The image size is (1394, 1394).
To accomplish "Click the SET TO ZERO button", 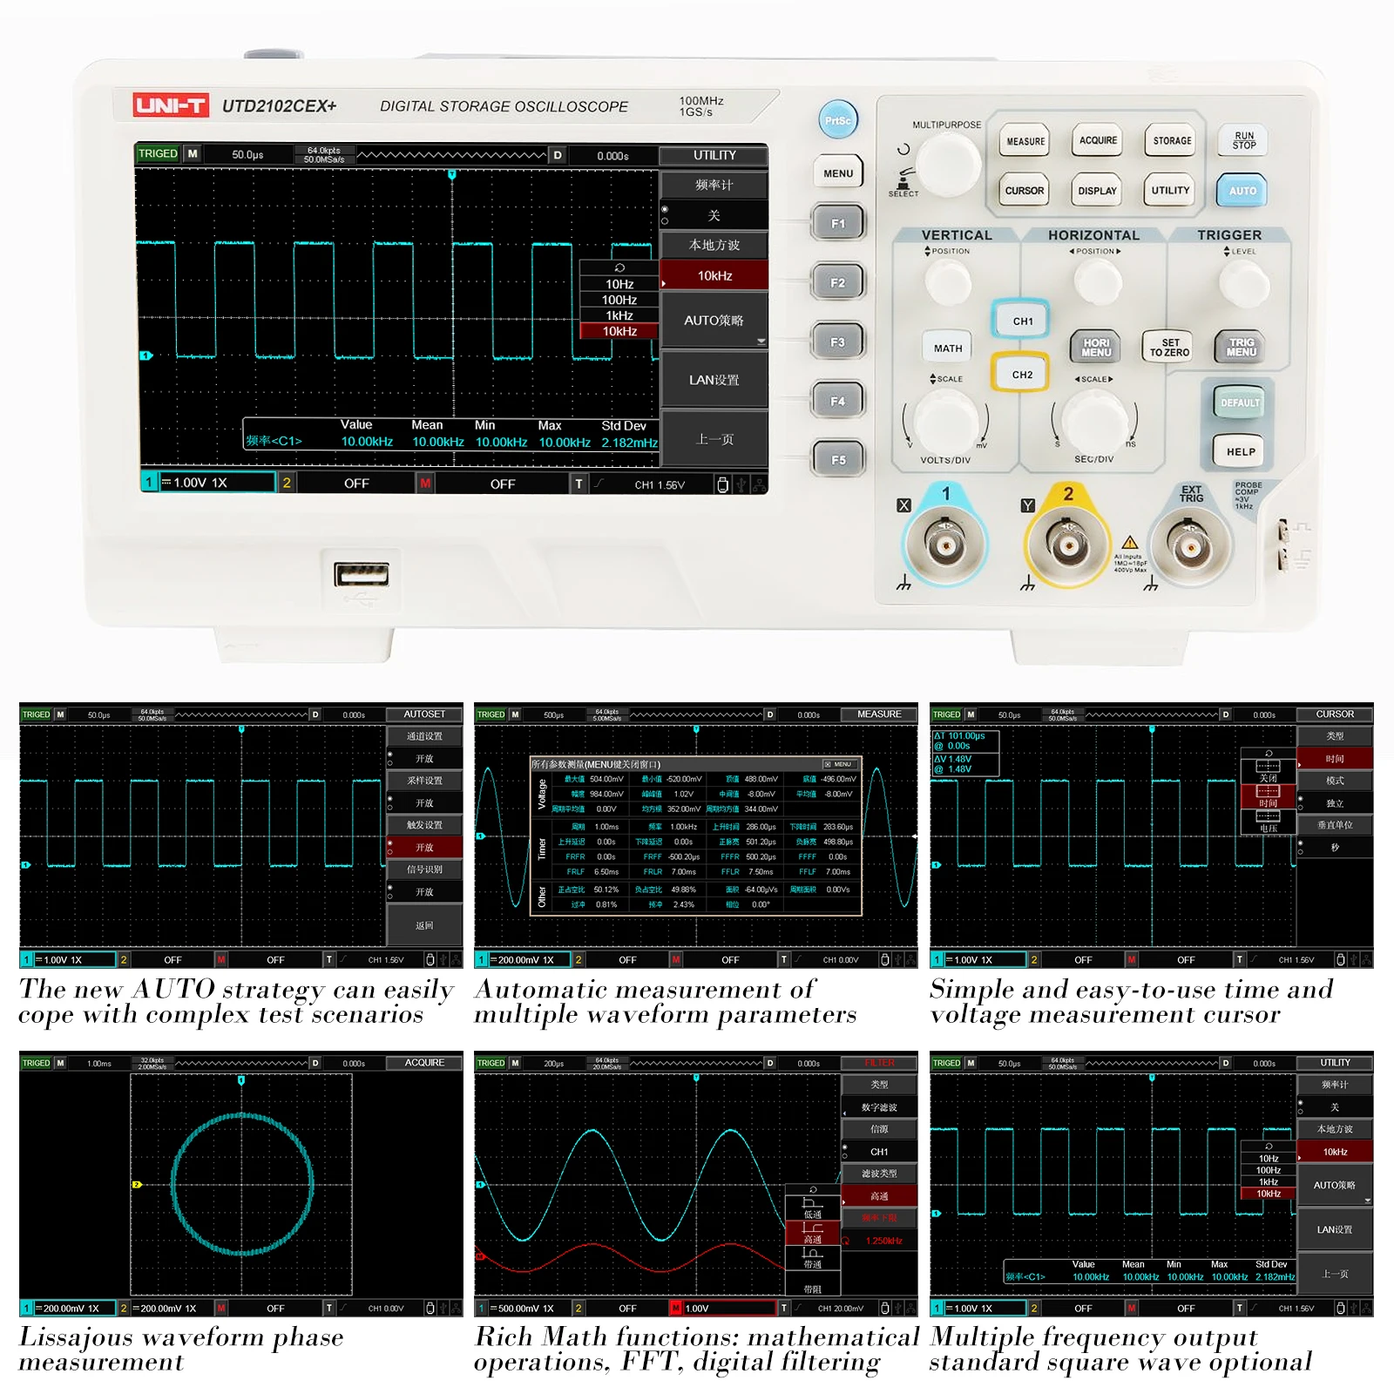I will pos(1169,348).
